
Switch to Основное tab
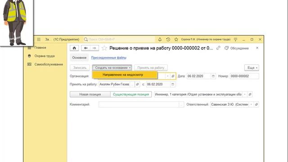(79, 58)
